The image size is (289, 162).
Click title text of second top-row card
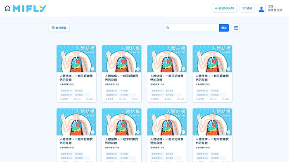click(121, 78)
